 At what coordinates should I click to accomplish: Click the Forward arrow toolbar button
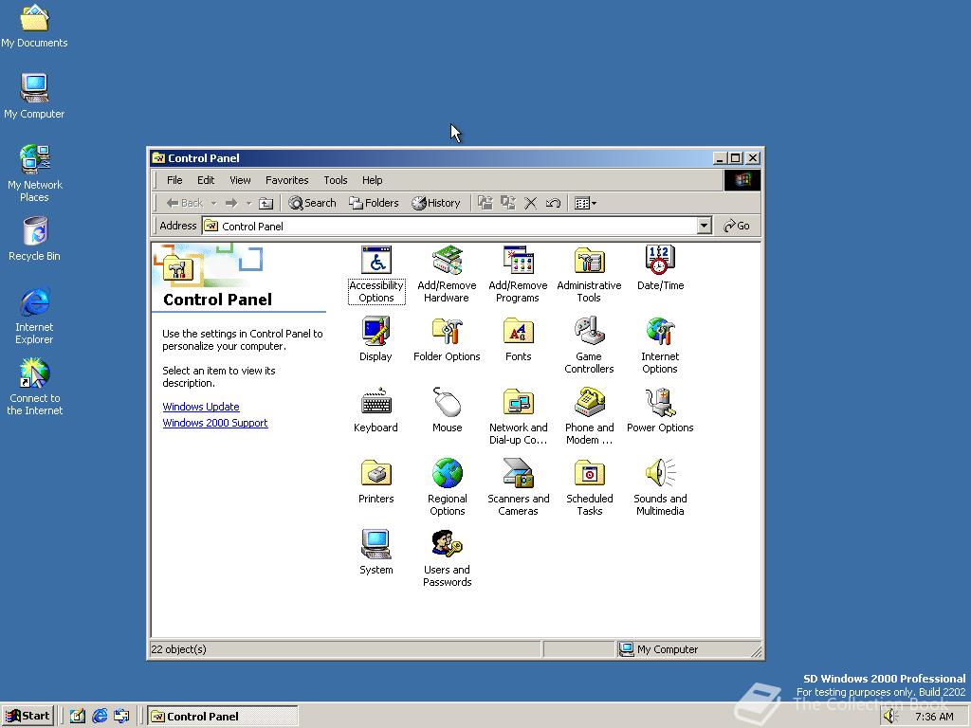pos(231,203)
